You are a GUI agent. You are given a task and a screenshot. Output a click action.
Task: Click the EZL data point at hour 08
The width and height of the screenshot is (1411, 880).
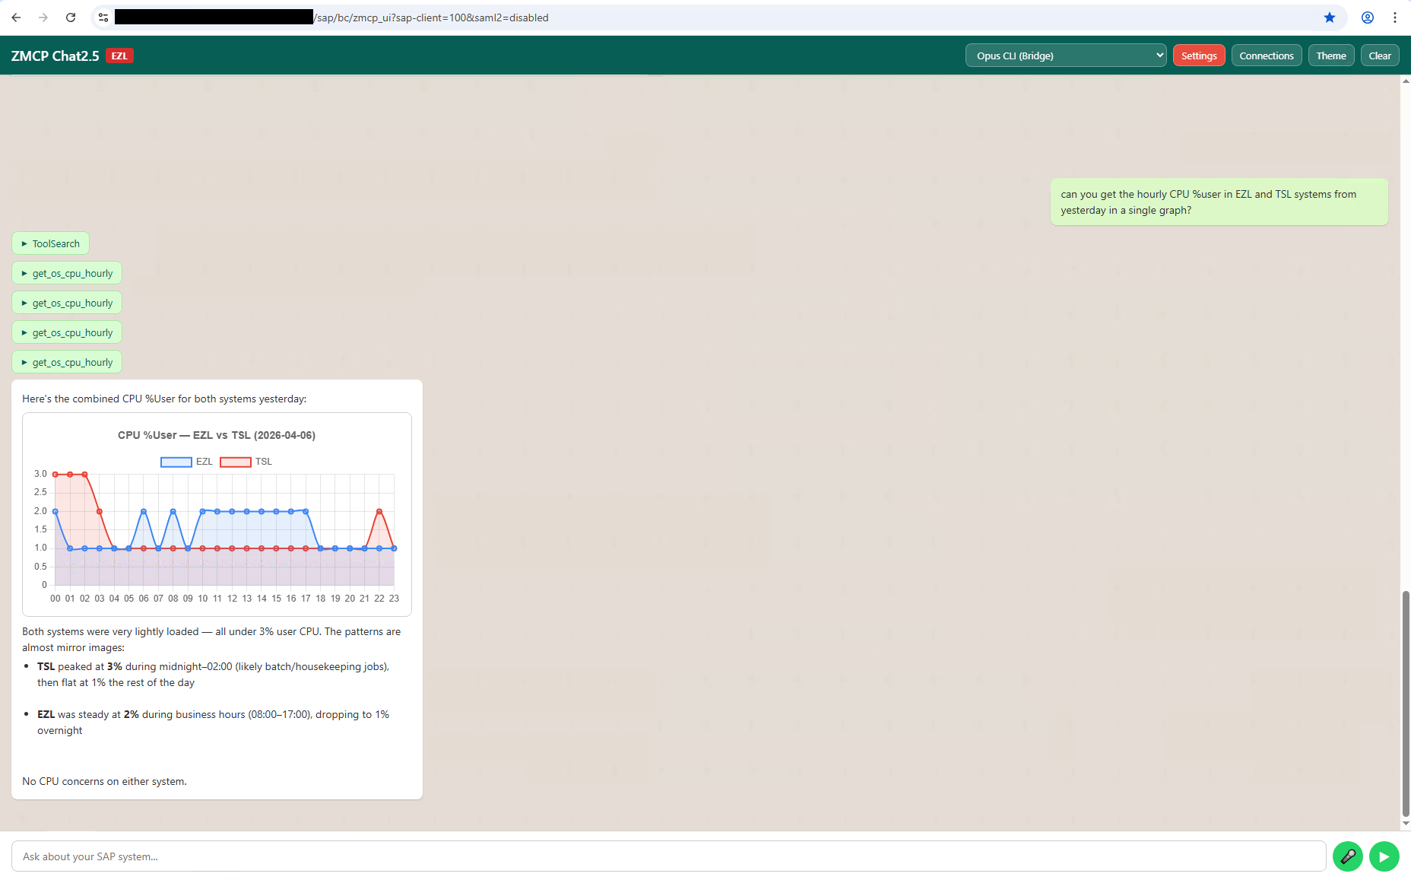point(173,511)
